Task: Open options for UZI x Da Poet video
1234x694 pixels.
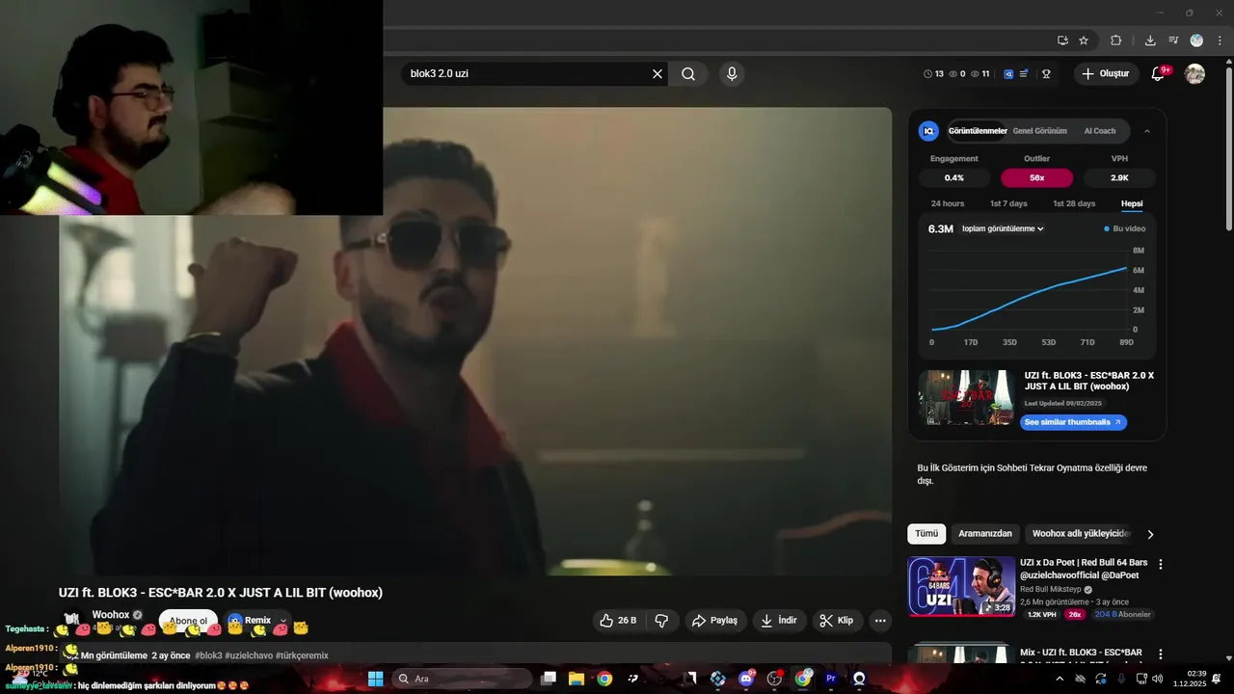Action: pos(1160,564)
